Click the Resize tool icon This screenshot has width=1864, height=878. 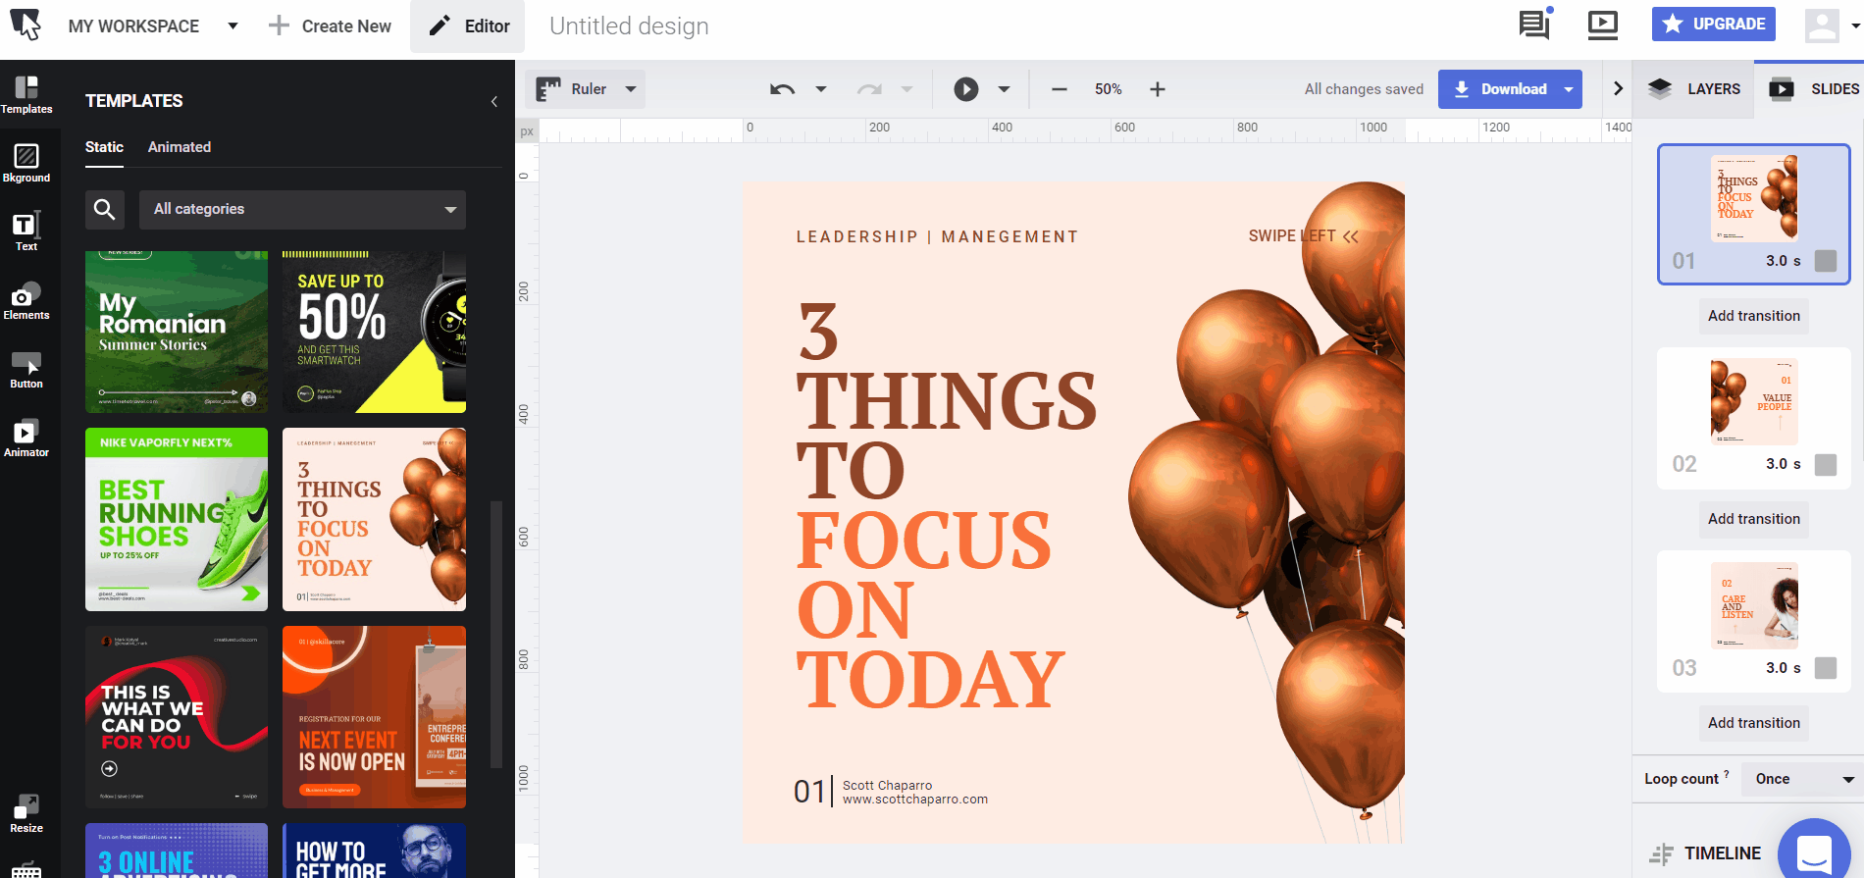[26, 813]
